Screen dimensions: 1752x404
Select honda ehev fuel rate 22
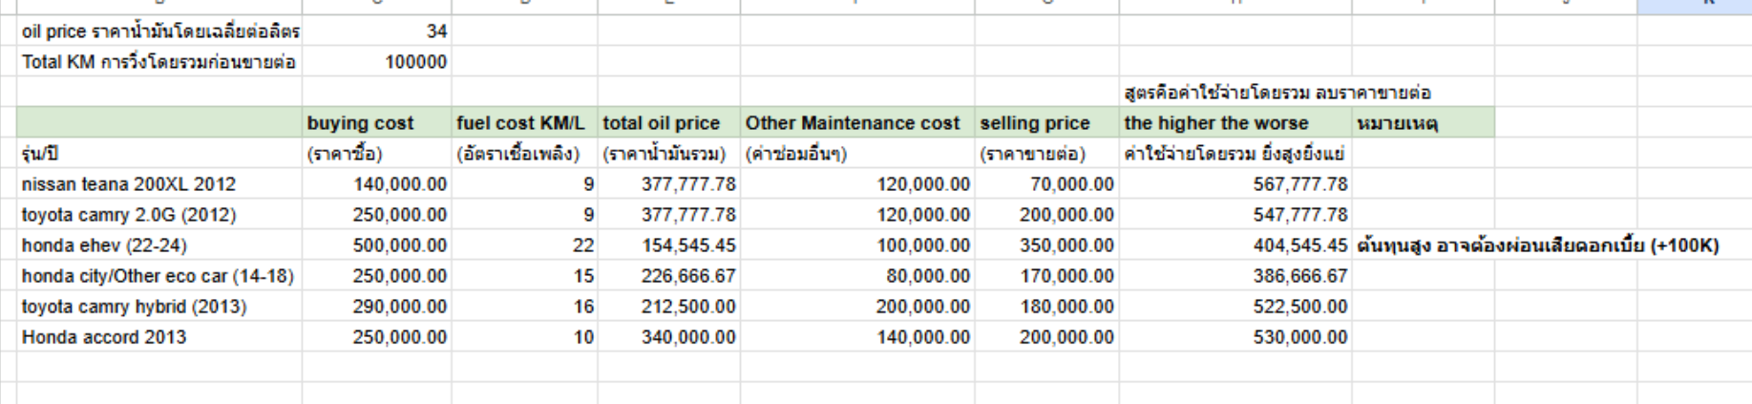[x=525, y=245]
